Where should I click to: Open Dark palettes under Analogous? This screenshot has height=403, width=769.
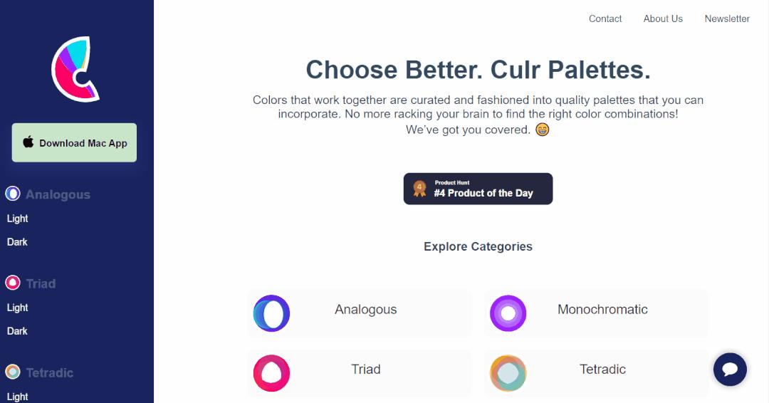(17, 242)
